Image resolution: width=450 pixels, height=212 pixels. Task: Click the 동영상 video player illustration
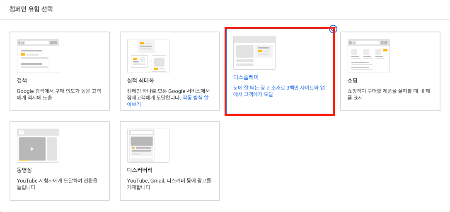pos(38,146)
